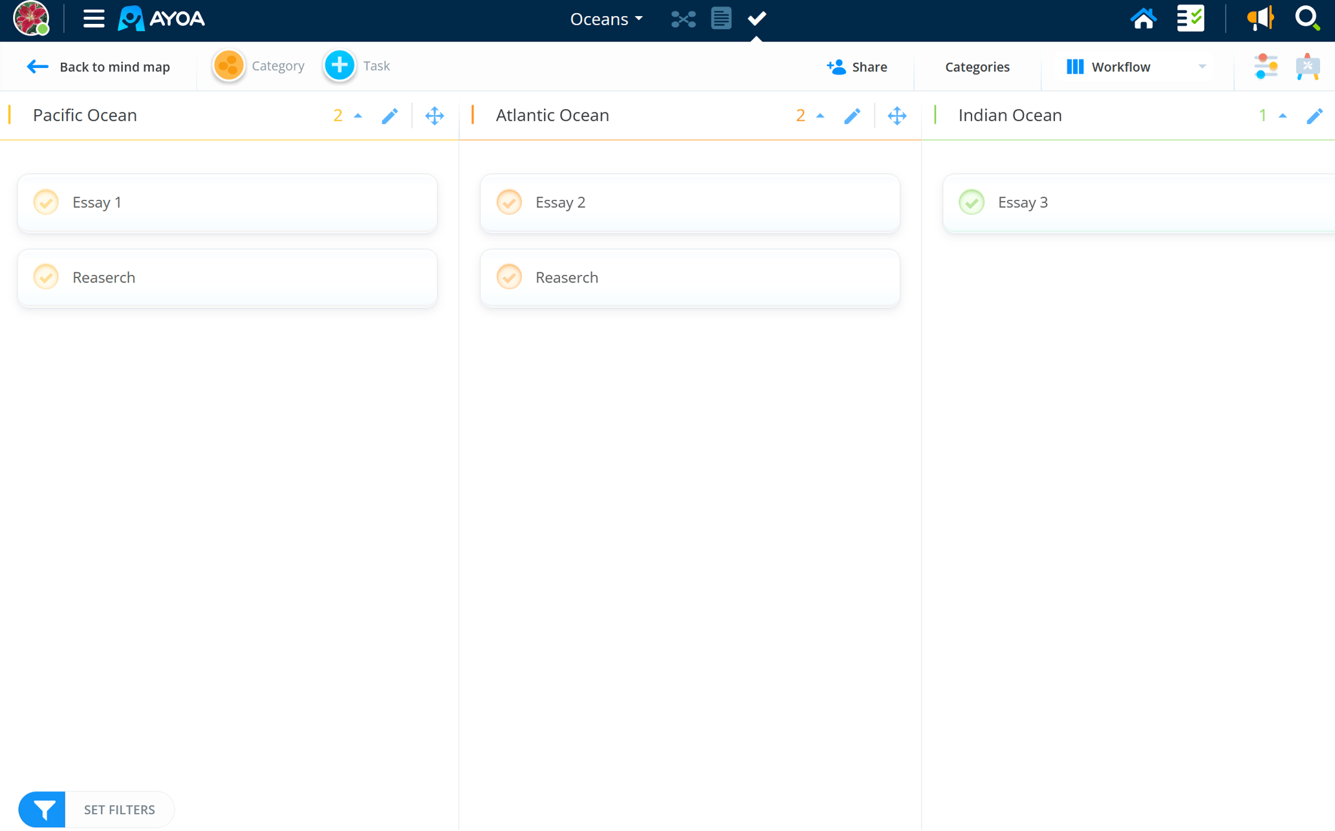
Task: Open the Categories tab
Action: tap(977, 67)
